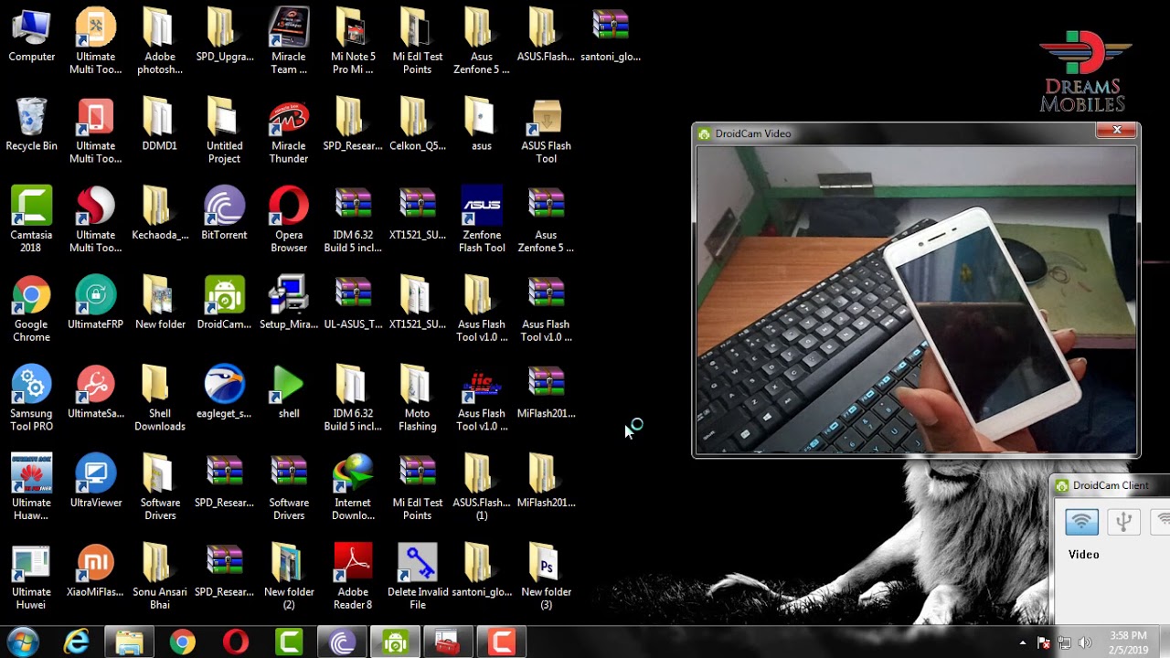Select the Moto Flashing folder

click(x=418, y=398)
